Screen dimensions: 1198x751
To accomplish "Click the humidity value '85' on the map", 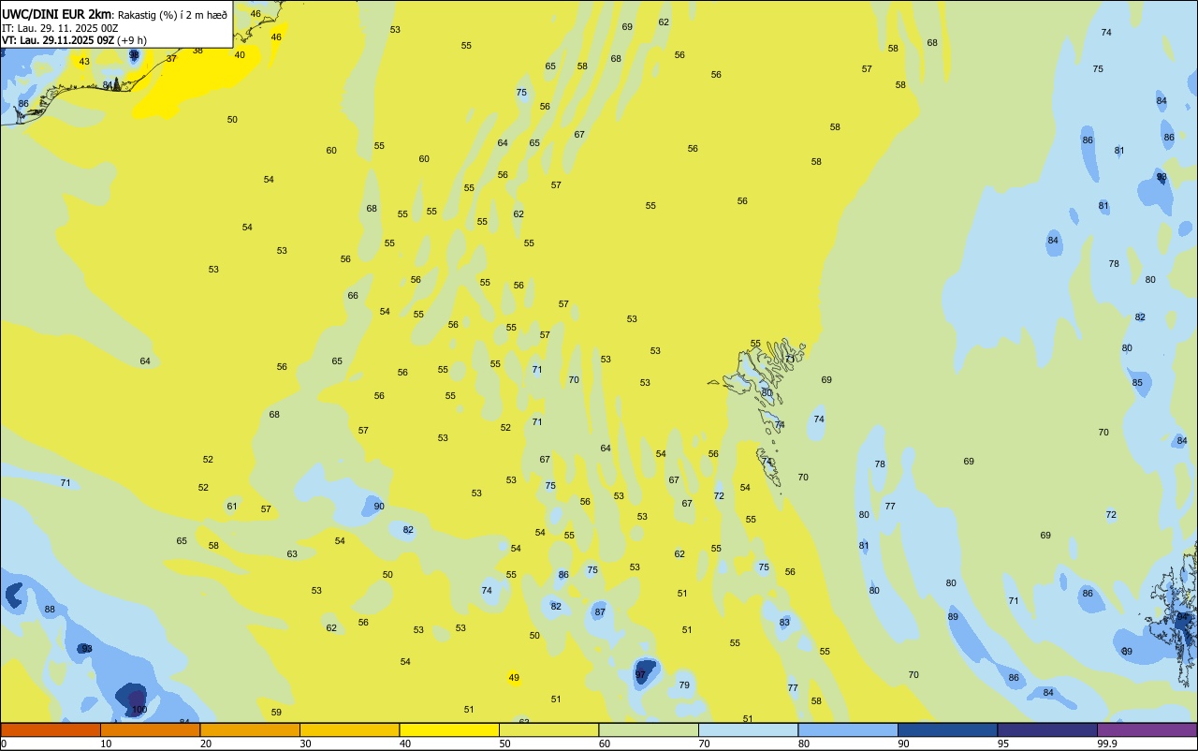I will coord(1137,382).
